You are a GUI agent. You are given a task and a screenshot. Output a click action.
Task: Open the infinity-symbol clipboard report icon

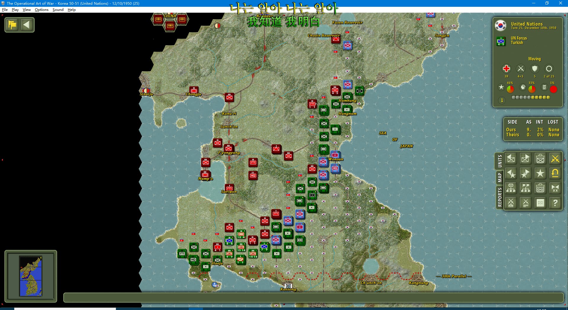coord(540,188)
